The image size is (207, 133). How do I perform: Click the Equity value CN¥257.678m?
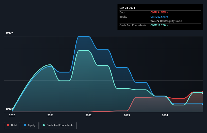159,17
